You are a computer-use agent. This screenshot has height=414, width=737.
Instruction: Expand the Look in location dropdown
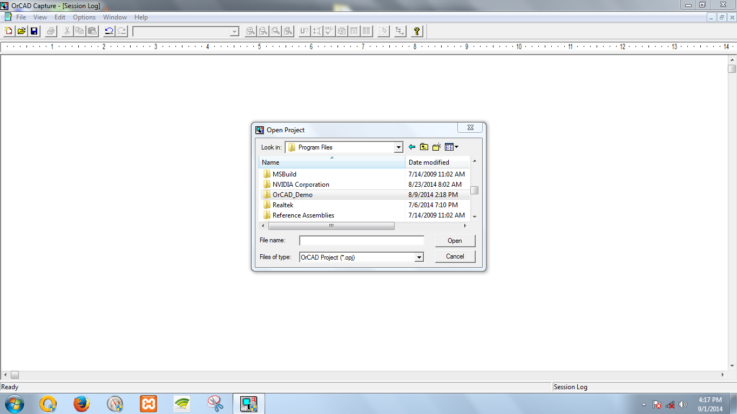click(398, 146)
